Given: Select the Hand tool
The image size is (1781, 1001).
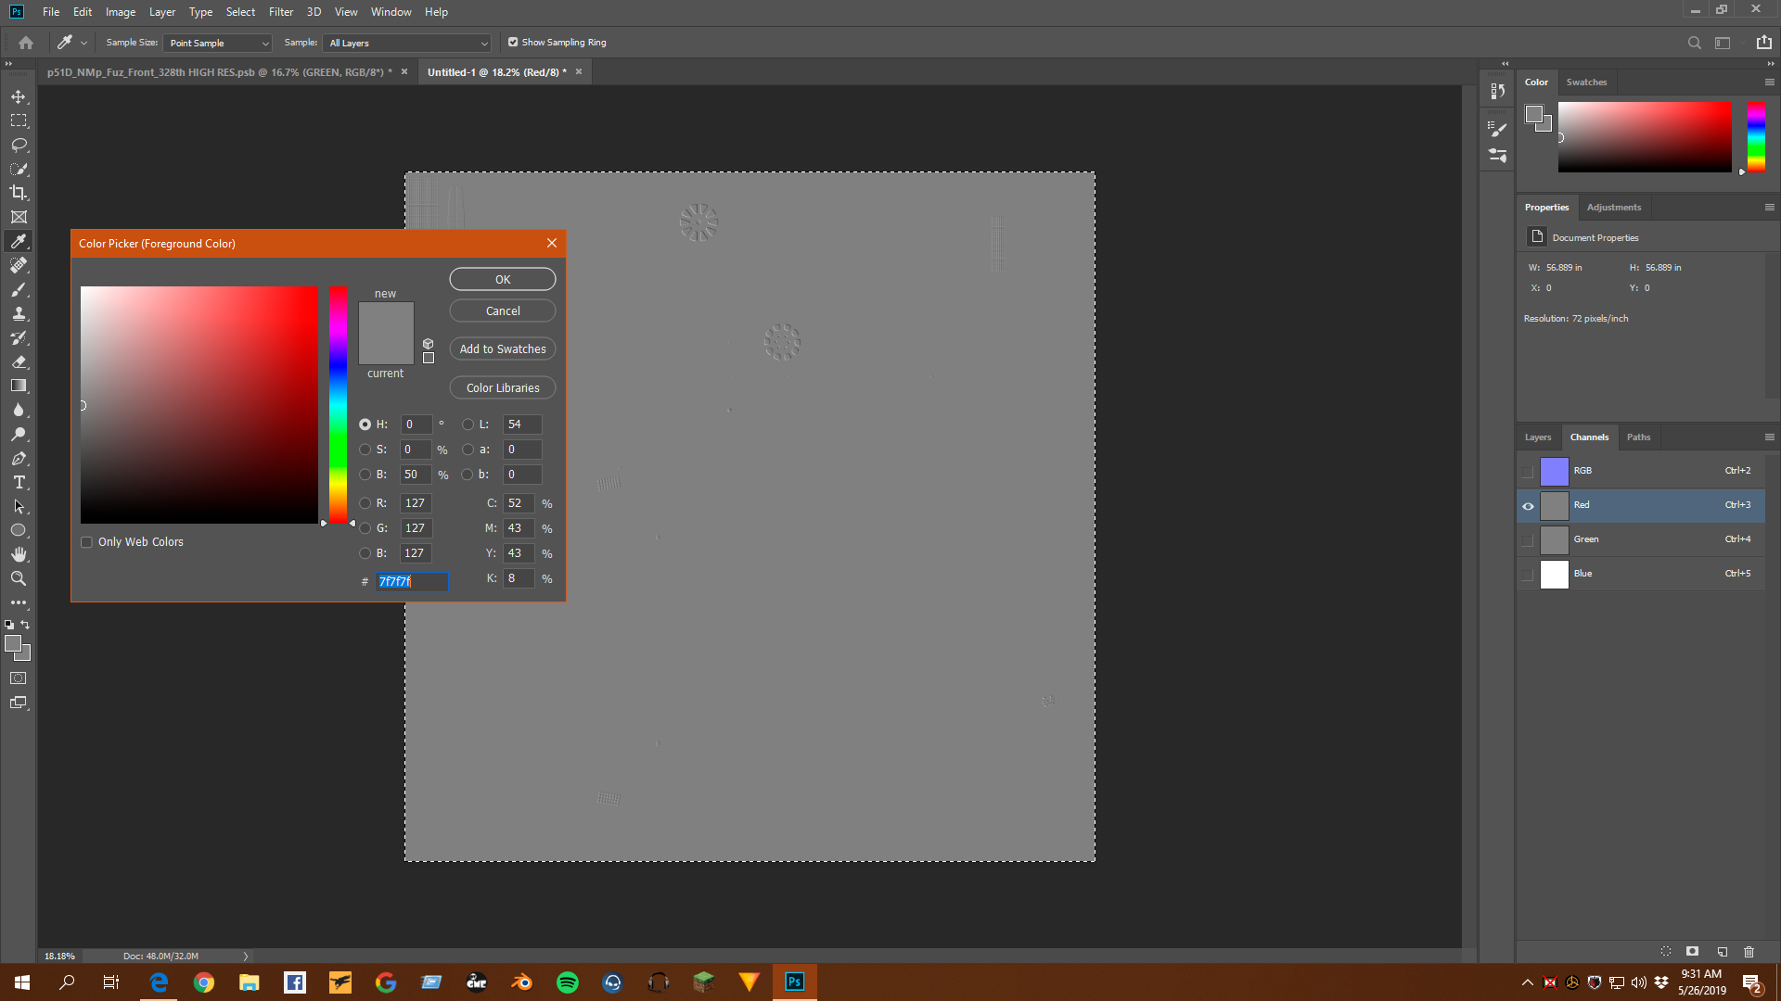Looking at the screenshot, I should [19, 554].
